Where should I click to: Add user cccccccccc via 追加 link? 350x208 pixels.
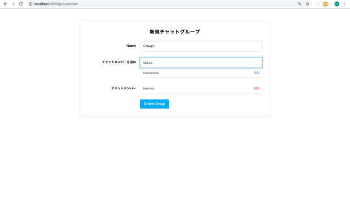click(257, 72)
